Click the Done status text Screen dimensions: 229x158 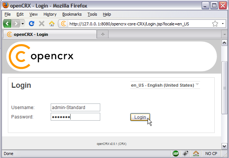coord(9,154)
